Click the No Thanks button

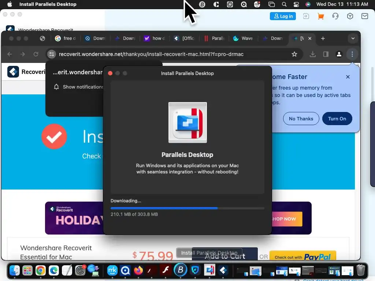[301, 119]
